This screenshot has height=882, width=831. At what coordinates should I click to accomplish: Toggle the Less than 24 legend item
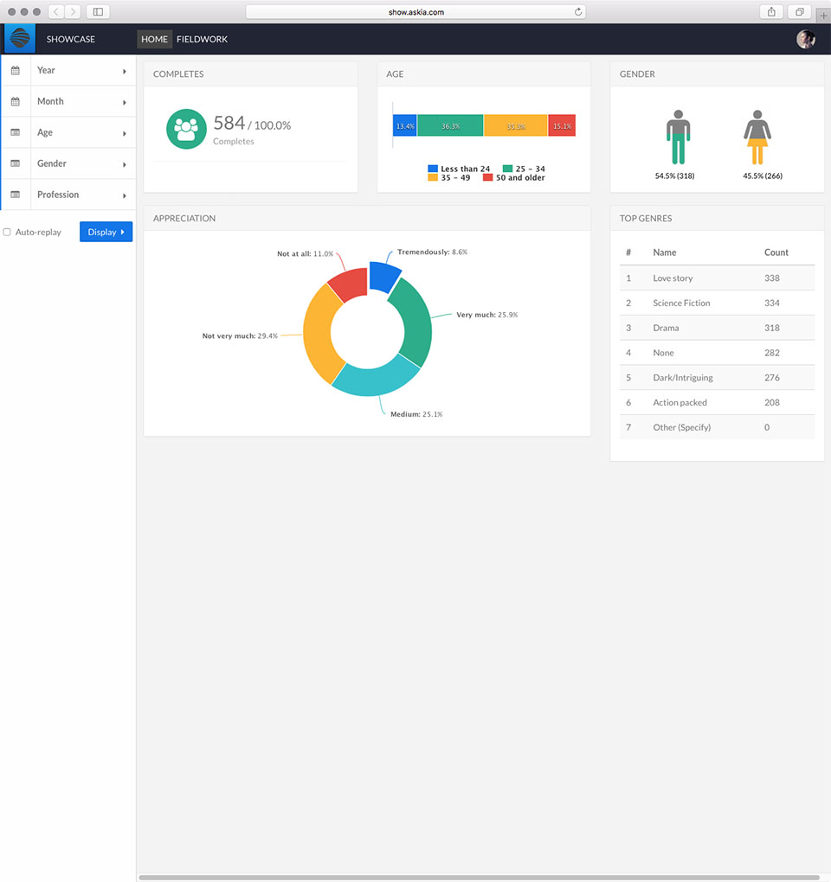point(459,169)
